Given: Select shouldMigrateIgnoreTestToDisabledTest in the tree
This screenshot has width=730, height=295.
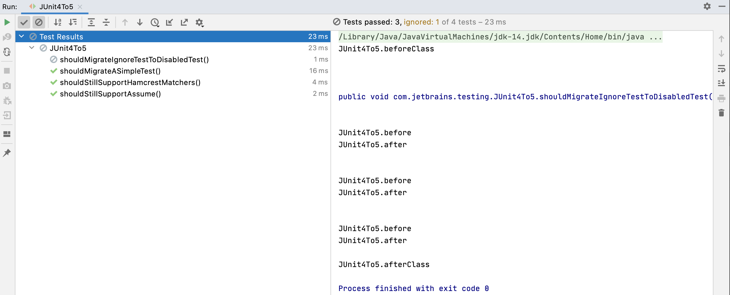Looking at the screenshot, I should coord(134,59).
